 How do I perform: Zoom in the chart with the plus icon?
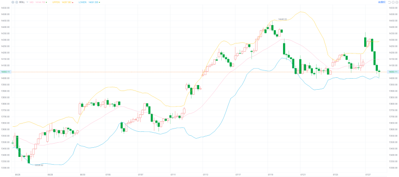tap(397, 2)
